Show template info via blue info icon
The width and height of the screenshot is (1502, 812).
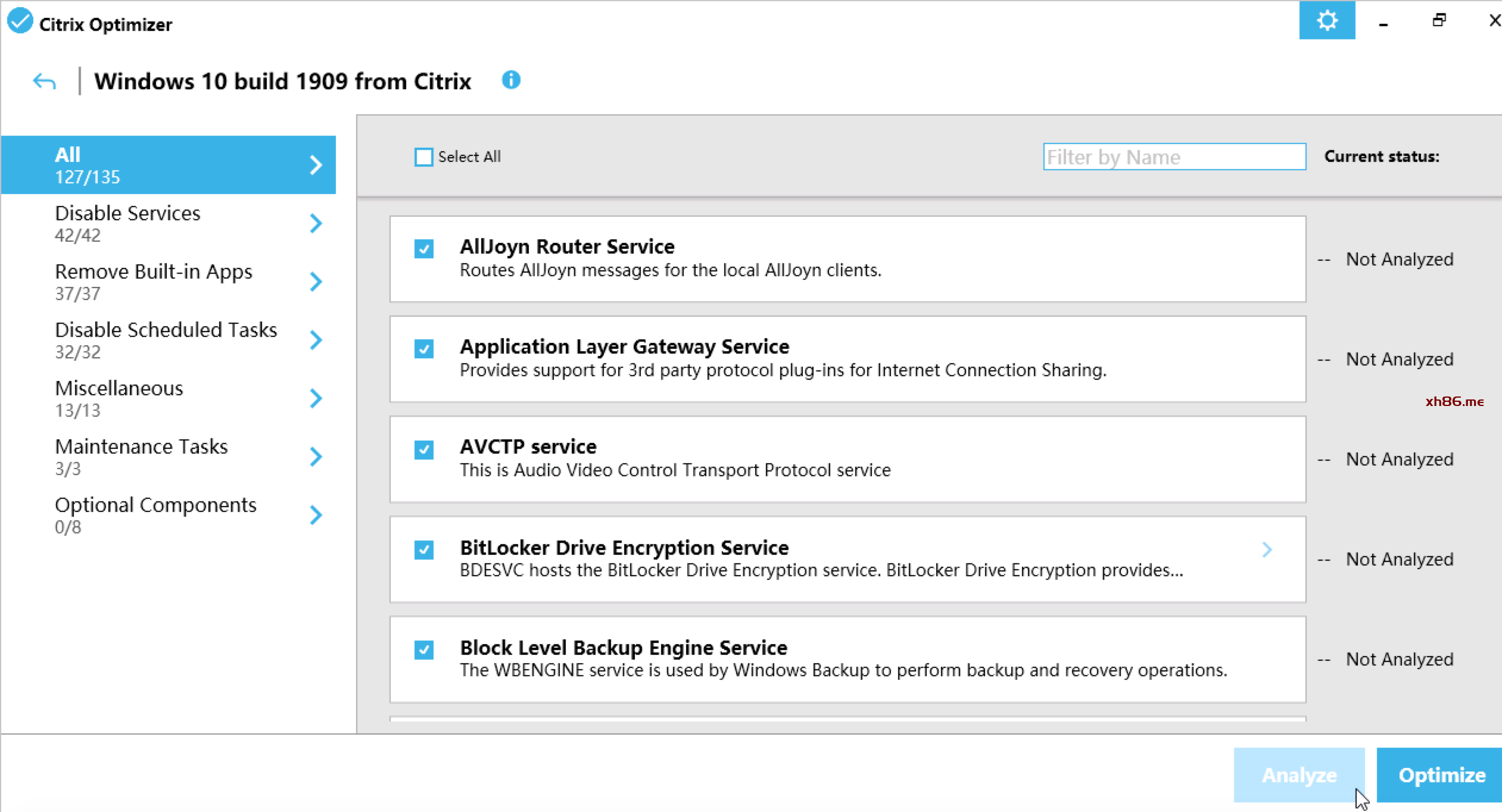point(511,80)
